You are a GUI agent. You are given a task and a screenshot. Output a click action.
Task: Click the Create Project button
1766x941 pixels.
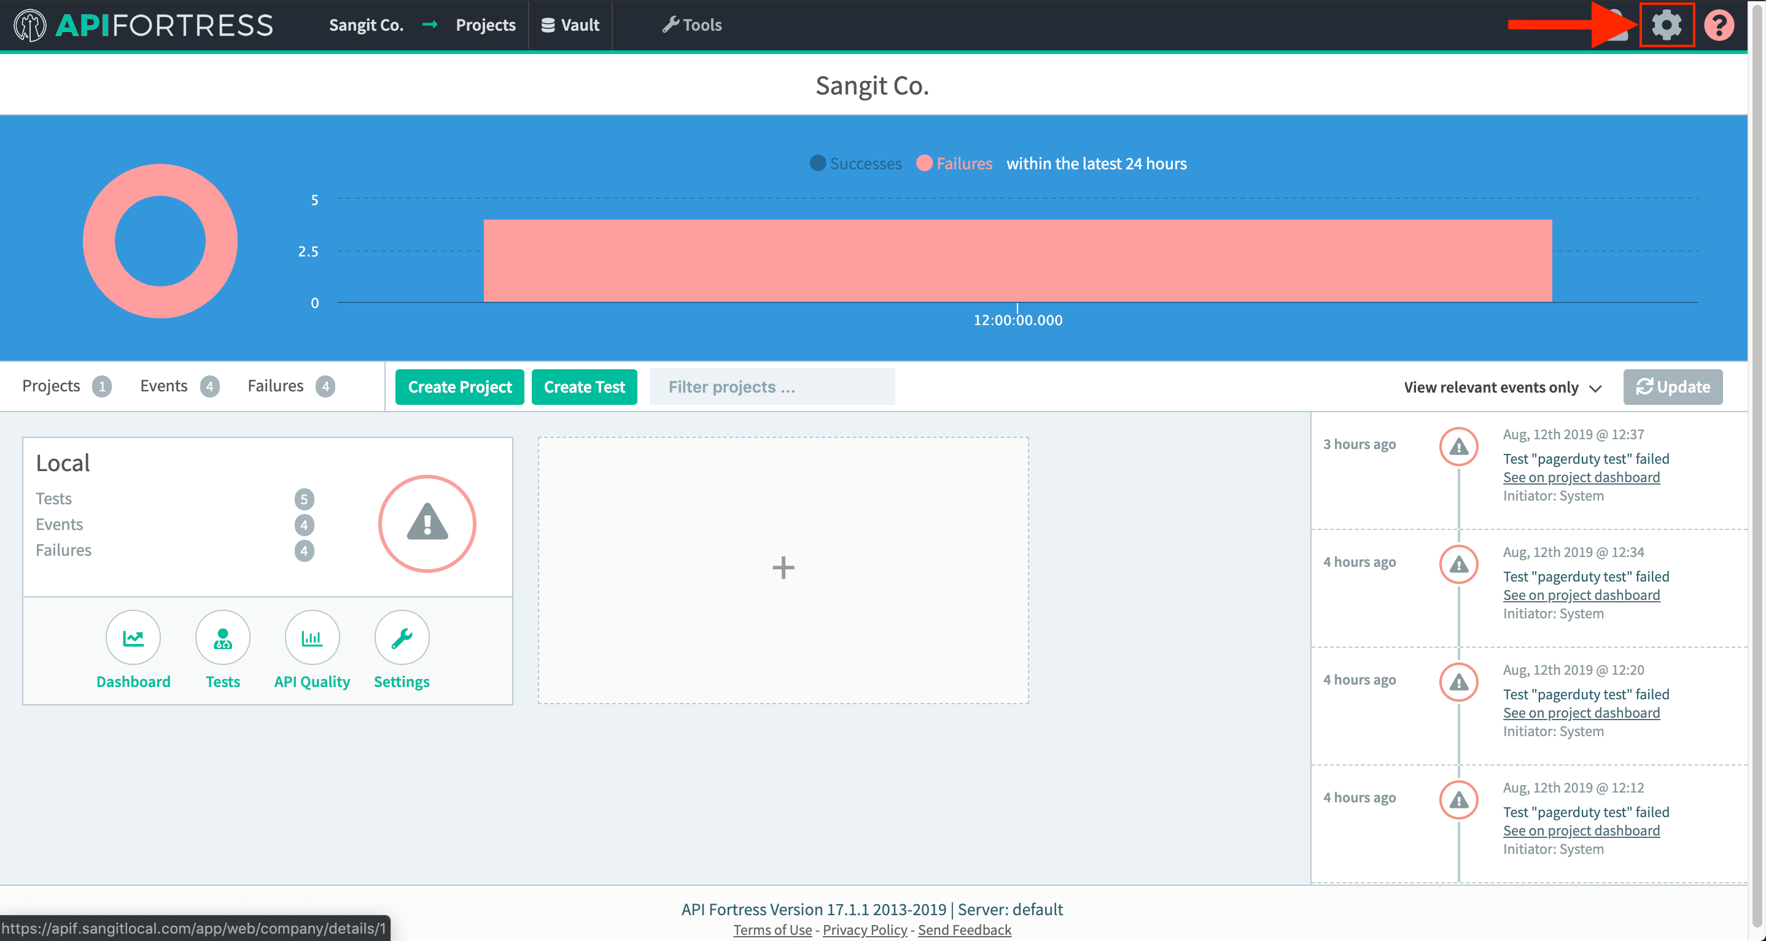pos(460,386)
